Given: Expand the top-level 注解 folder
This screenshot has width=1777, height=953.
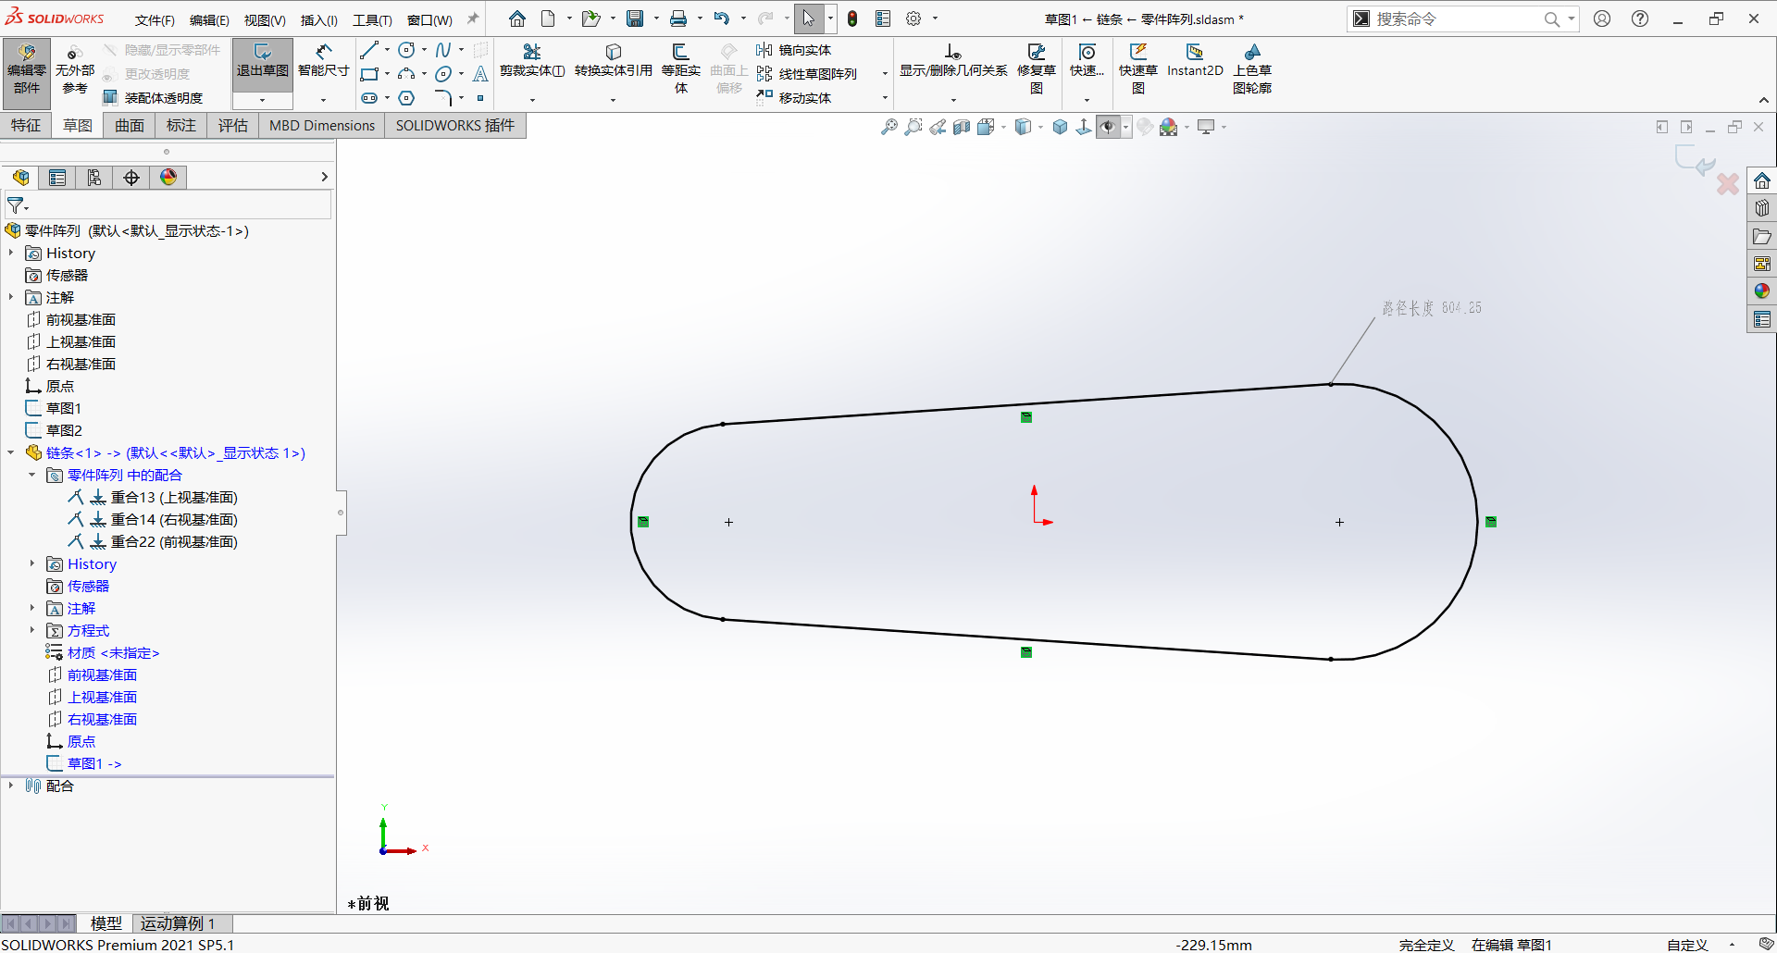Looking at the screenshot, I should pyautogui.click(x=11, y=297).
